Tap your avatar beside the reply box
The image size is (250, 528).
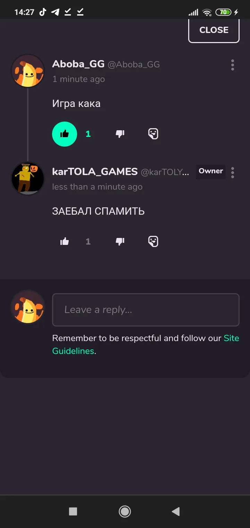28,307
